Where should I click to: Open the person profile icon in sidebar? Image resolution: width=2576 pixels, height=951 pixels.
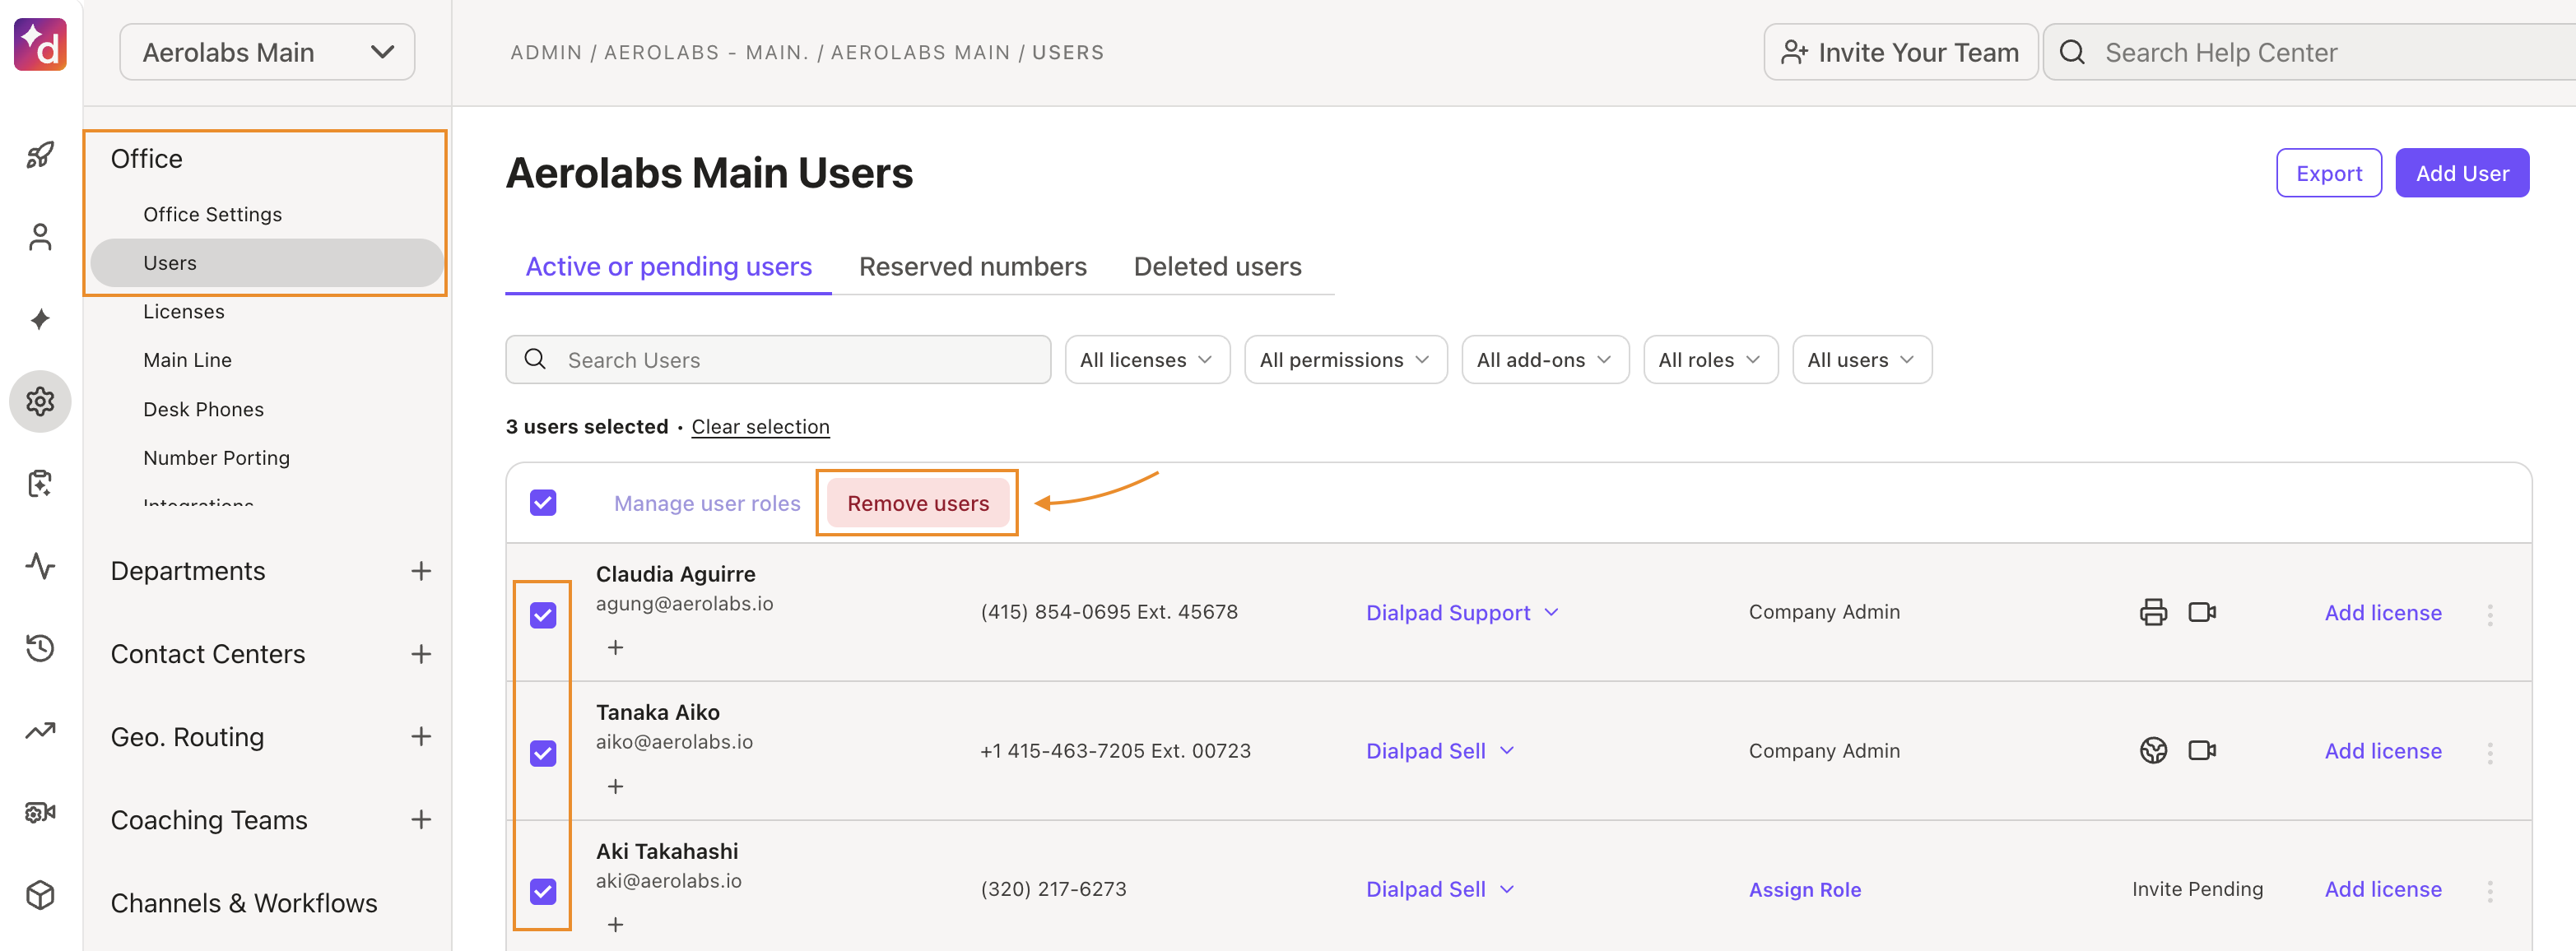click(40, 237)
